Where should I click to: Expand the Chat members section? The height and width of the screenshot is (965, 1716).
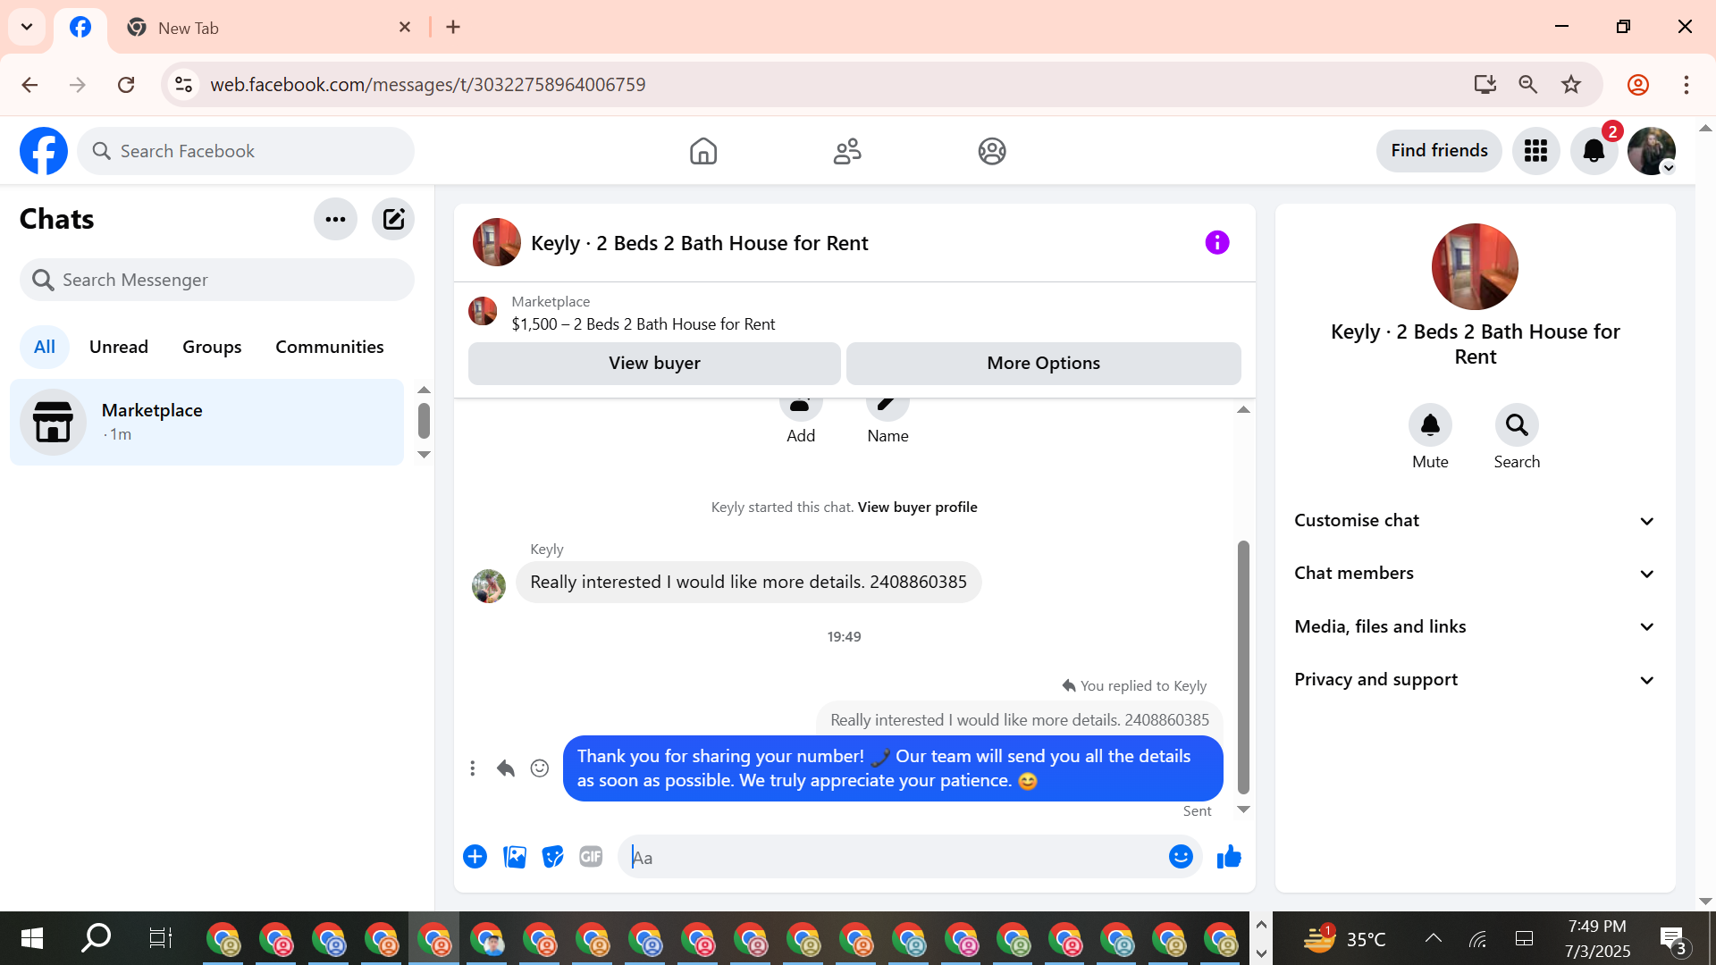coord(1475,574)
